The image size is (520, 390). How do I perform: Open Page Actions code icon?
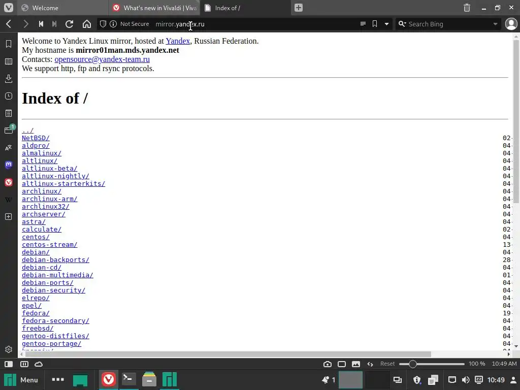370,364
